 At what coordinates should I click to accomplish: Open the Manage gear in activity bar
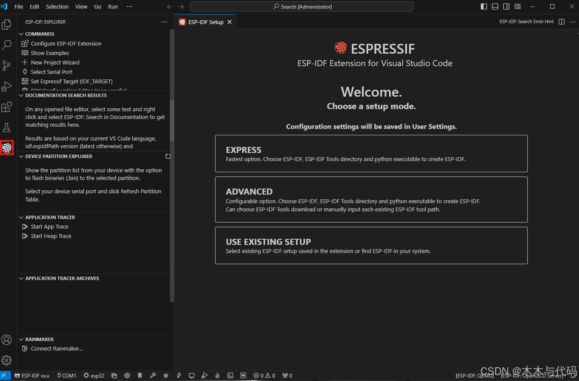coord(6,360)
